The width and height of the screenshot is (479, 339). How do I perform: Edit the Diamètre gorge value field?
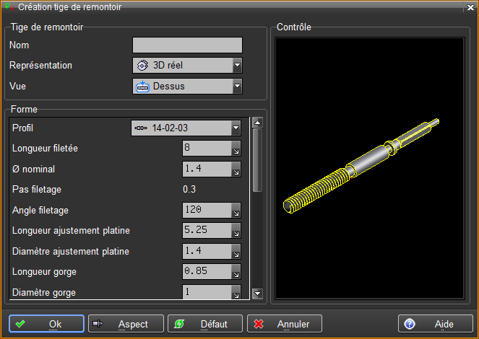(x=207, y=291)
